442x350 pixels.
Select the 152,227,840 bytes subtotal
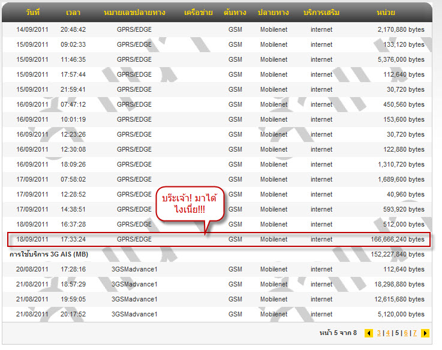coord(398,254)
